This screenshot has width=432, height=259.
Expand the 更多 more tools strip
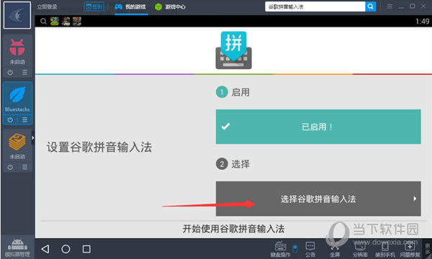pos(428,249)
